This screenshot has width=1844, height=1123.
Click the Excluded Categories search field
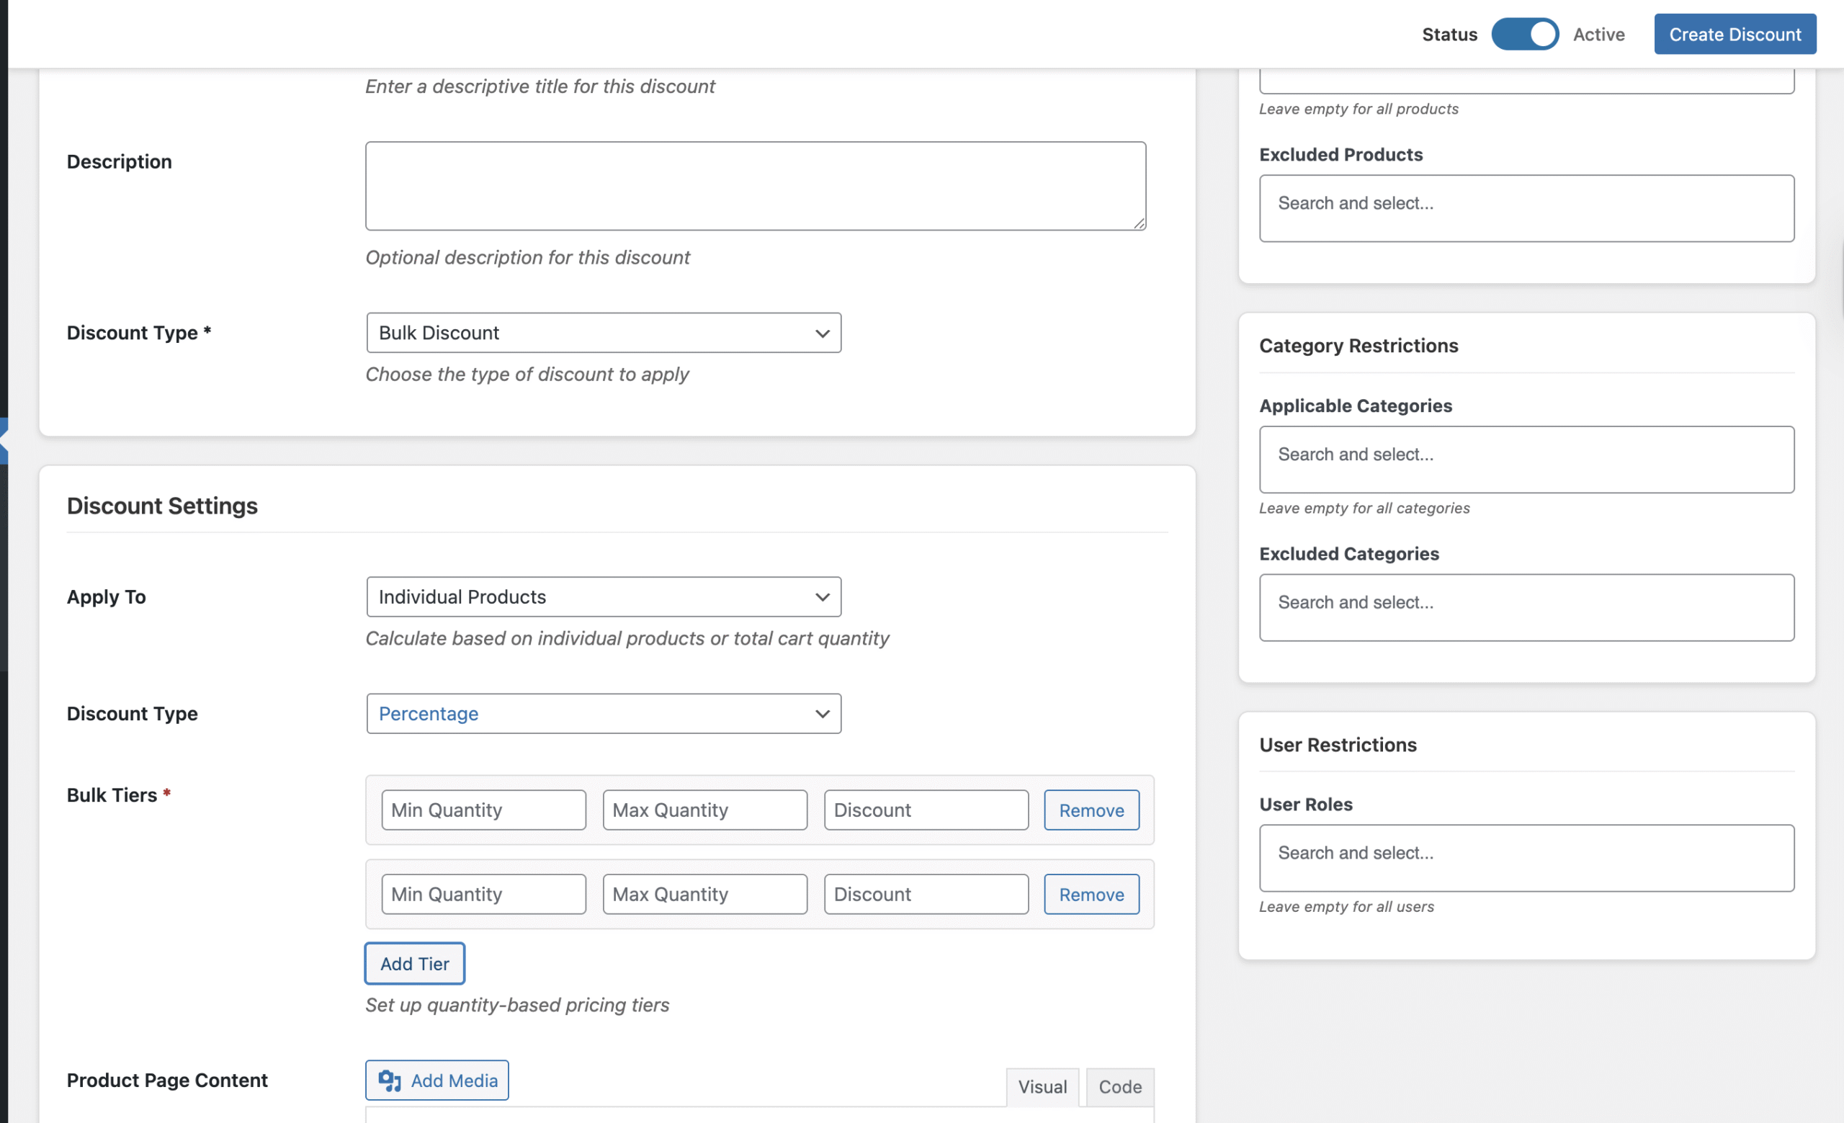[x=1526, y=607]
